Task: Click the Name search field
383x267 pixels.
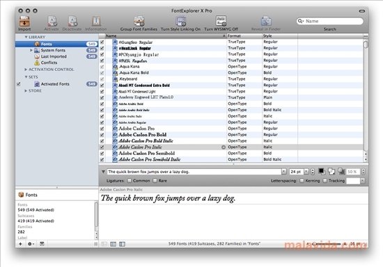Action: (x=330, y=22)
